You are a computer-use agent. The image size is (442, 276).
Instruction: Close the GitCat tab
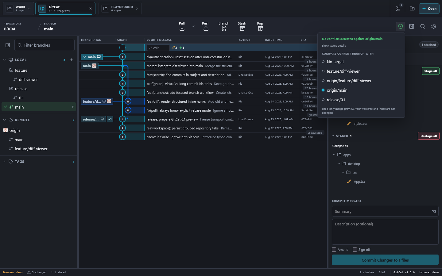coord(91,9)
